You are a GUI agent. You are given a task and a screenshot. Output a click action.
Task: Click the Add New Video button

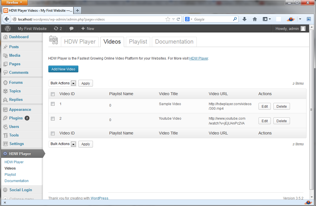click(x=63, y=69)
